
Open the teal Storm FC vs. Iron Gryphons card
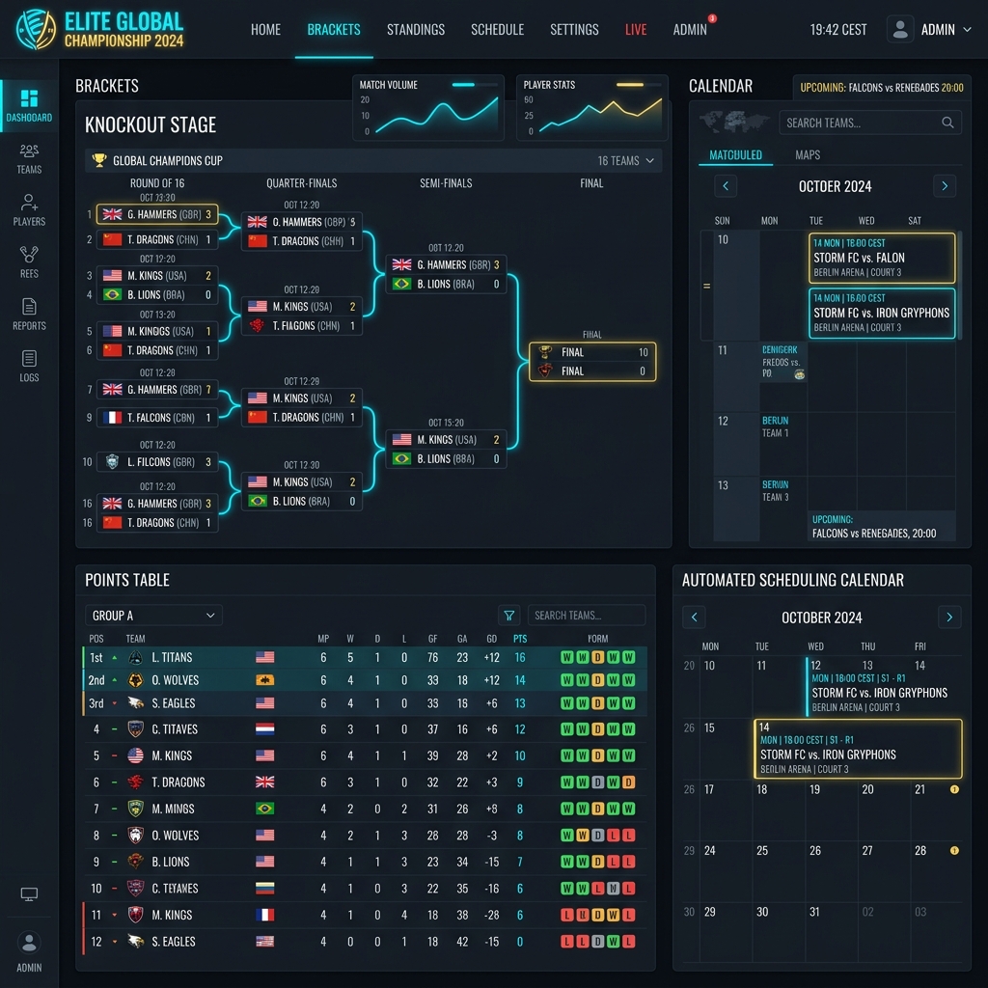pos(882,314)
